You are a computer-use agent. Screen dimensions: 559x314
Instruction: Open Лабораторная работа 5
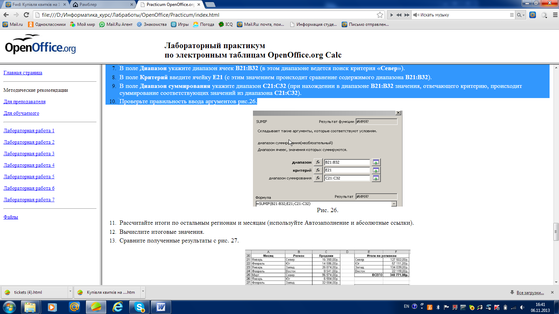[x=29, y=177]
